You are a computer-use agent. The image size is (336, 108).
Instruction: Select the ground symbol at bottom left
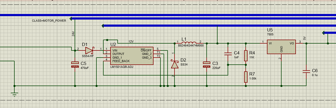[15, 94]
